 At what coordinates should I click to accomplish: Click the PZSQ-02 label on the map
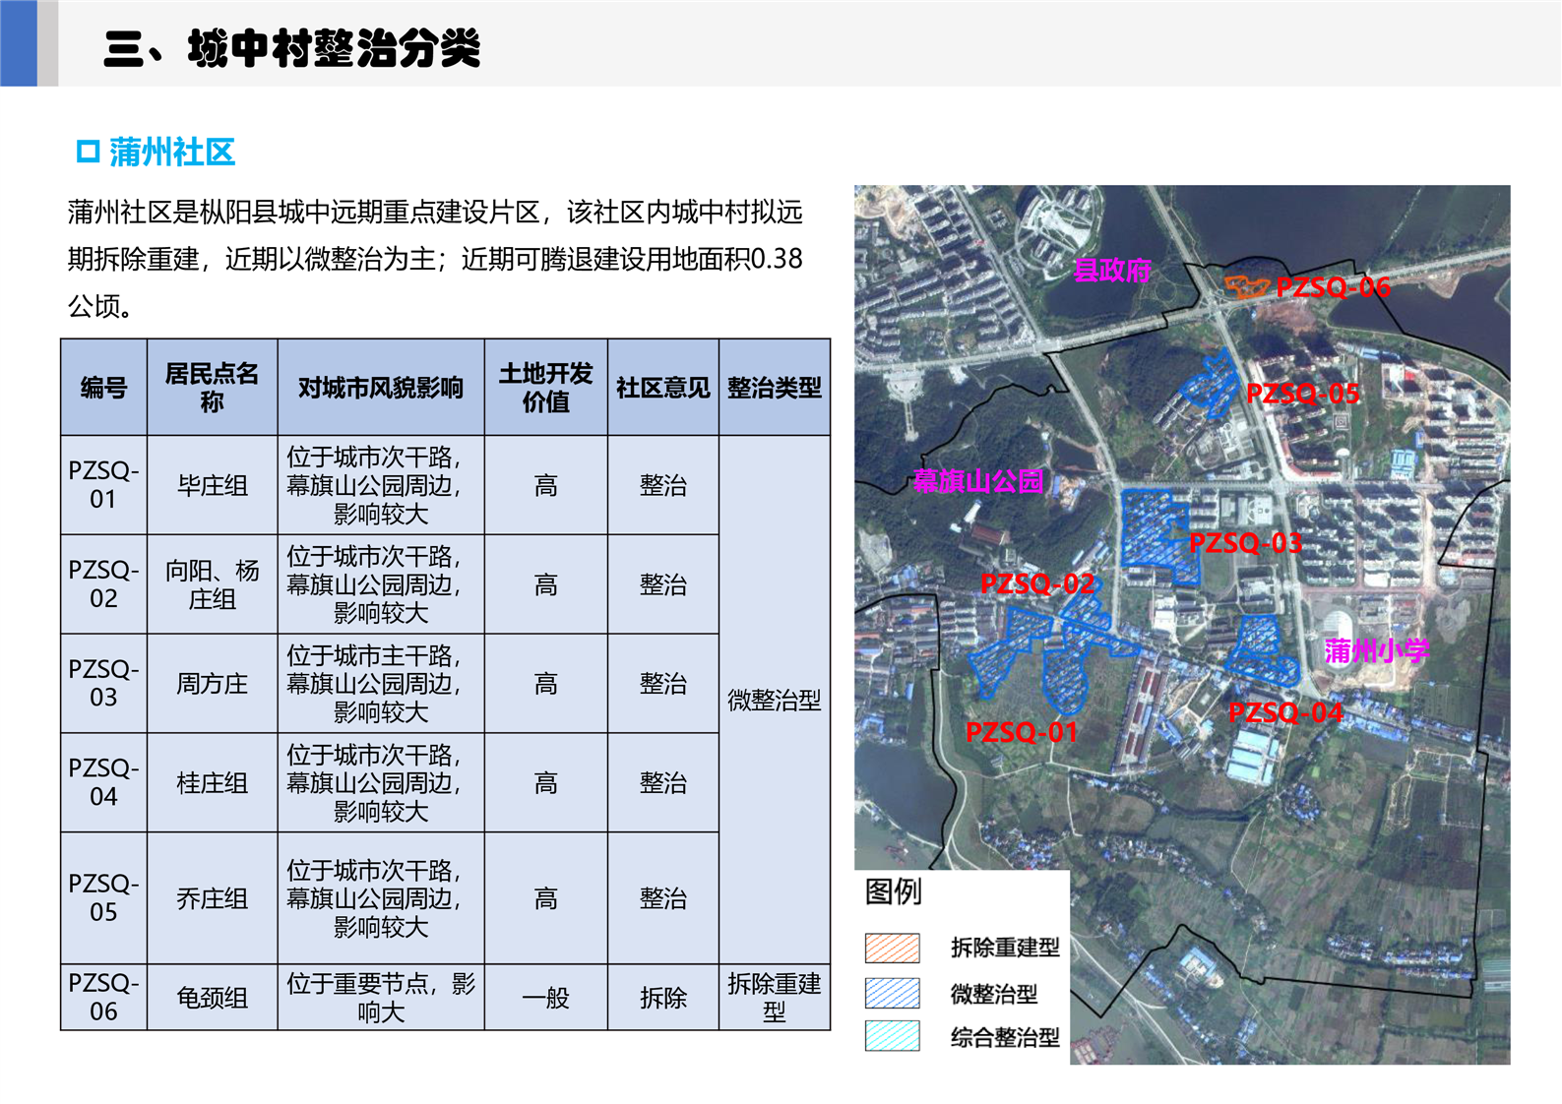(1037, 583)
